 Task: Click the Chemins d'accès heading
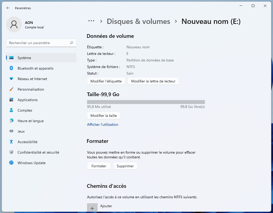click(x=107, y=186)
